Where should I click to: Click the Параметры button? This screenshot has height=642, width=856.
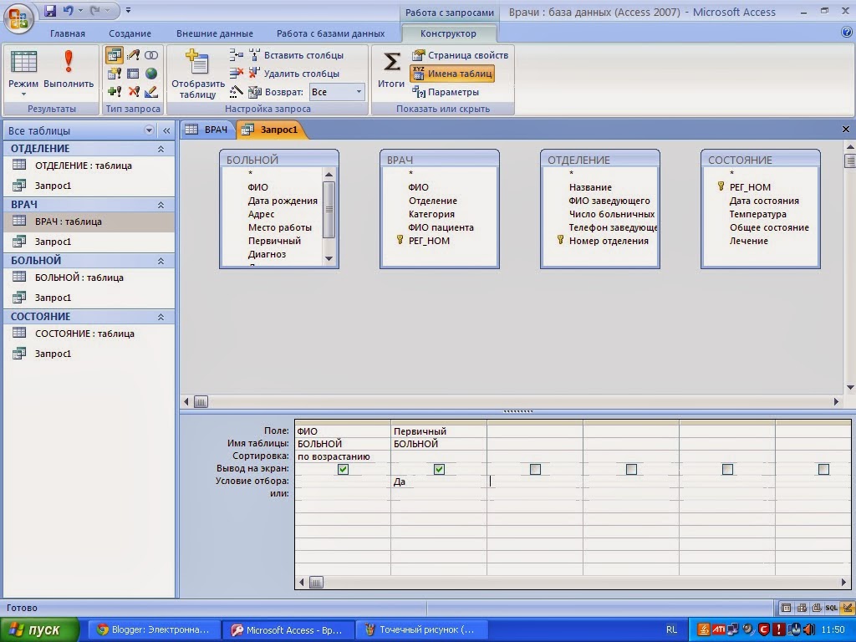(x=446, y=92)
